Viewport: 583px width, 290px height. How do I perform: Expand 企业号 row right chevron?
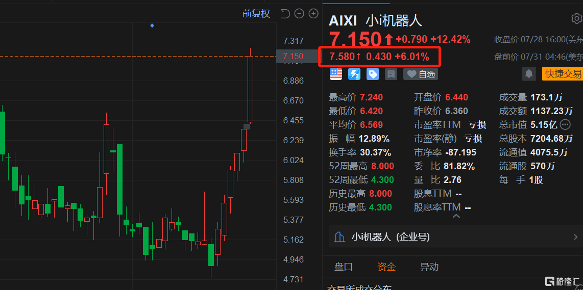[x=575, y=237]
